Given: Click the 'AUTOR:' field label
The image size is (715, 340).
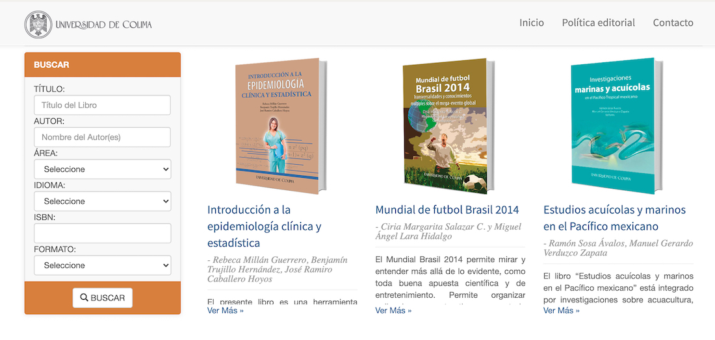Looking at the screenshot, I should (x=49, y=121).
